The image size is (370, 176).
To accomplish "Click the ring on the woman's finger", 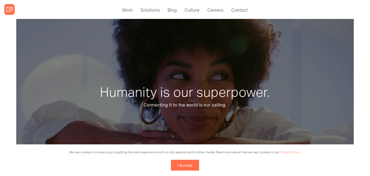I will 173,136.
